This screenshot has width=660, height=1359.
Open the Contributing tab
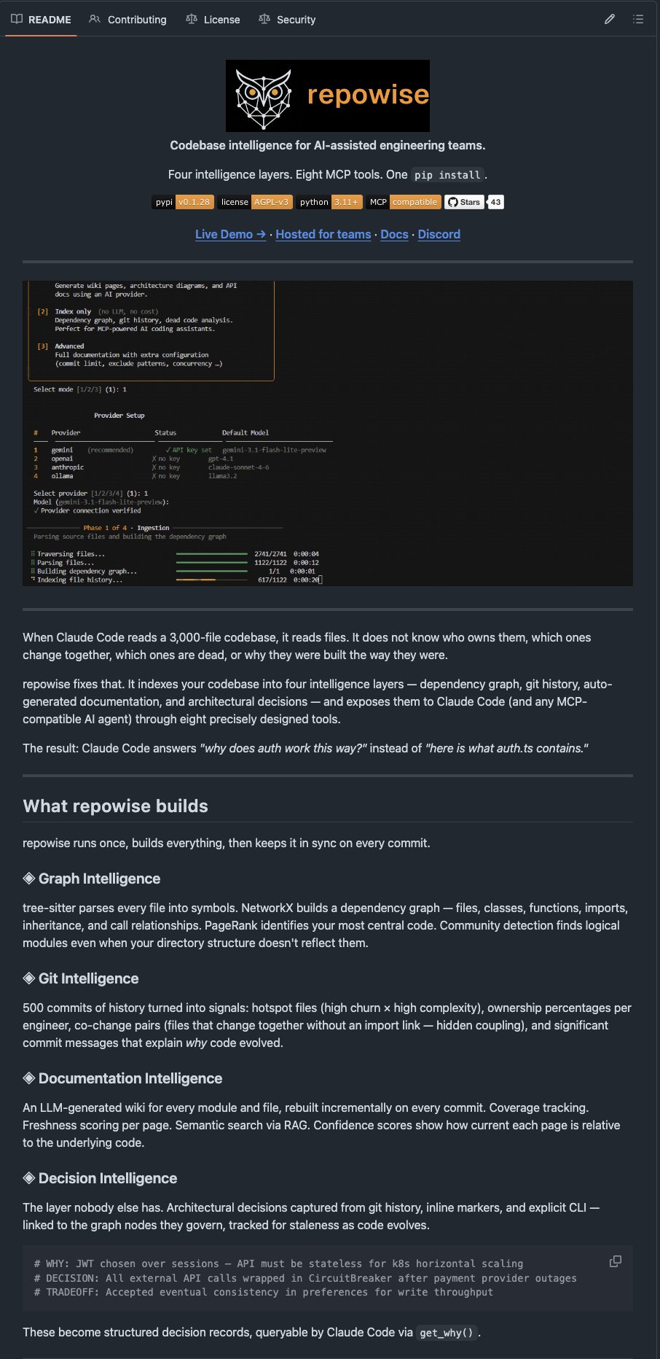click(128, 20)
